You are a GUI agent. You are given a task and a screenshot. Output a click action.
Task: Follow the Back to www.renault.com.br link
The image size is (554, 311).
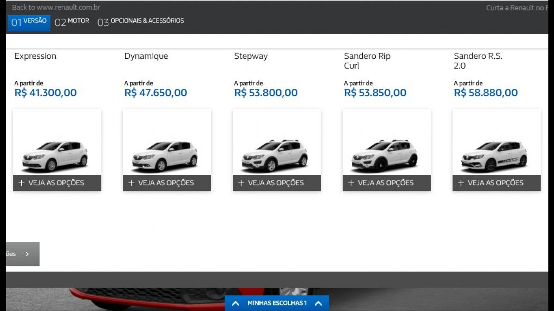coord(56,7)
